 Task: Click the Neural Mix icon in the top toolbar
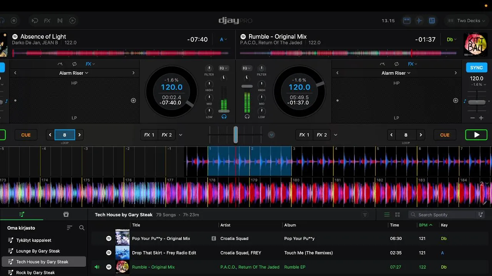tap(60, 21)
